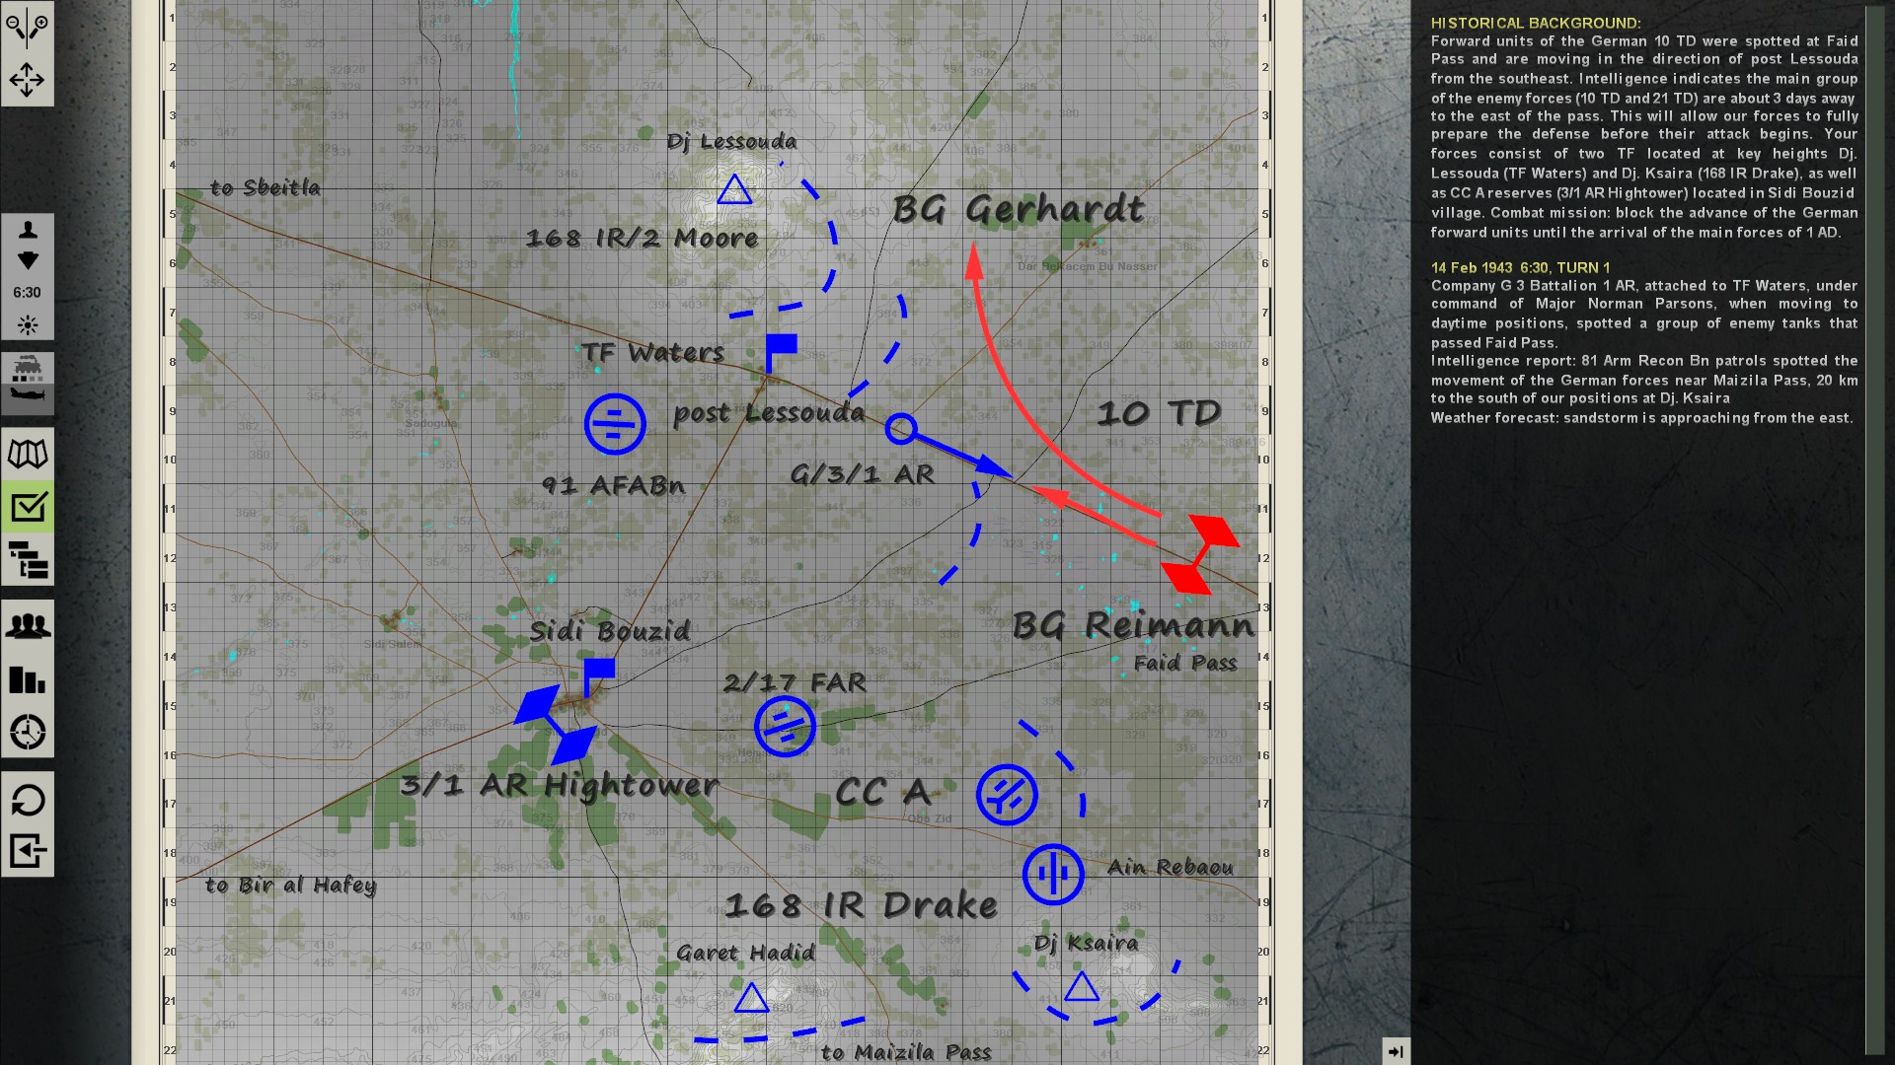Click the pan map arrows icon
Image resolution: width=1895 pixels, height=1065 pixels.
(x=27, y=80)
